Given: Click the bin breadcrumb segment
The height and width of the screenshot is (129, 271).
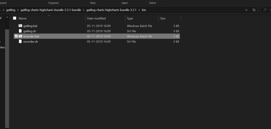Looking at the screenshot, I should (x=144, y=10).
